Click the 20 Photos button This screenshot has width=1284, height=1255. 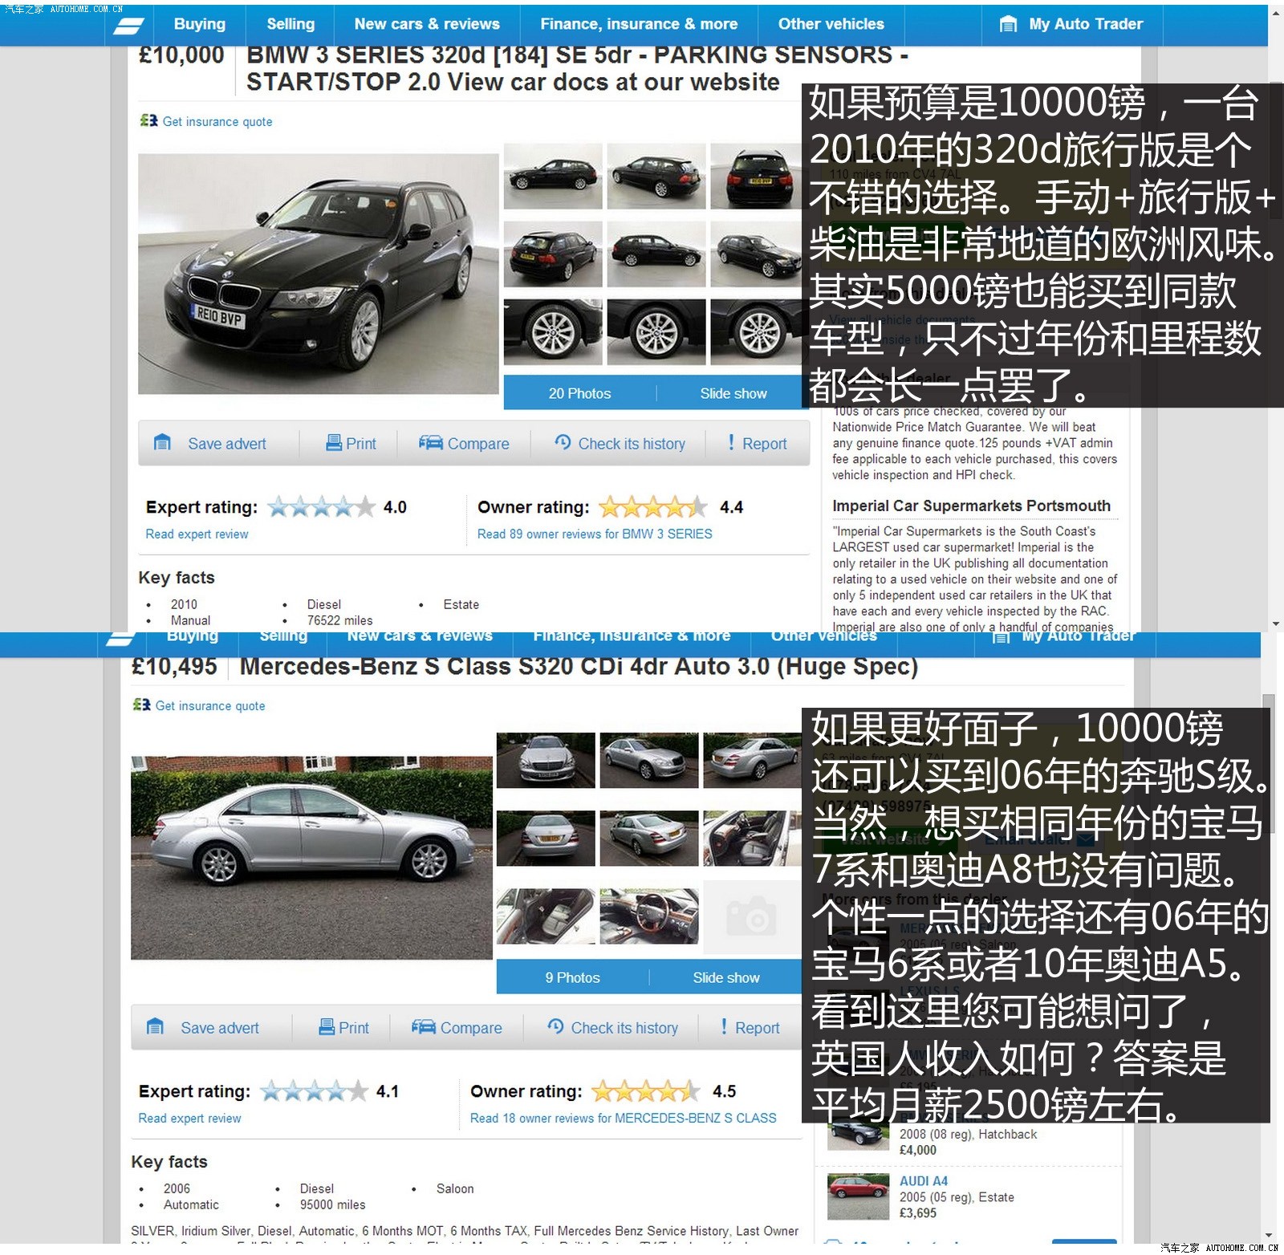[x=579, y=393]
